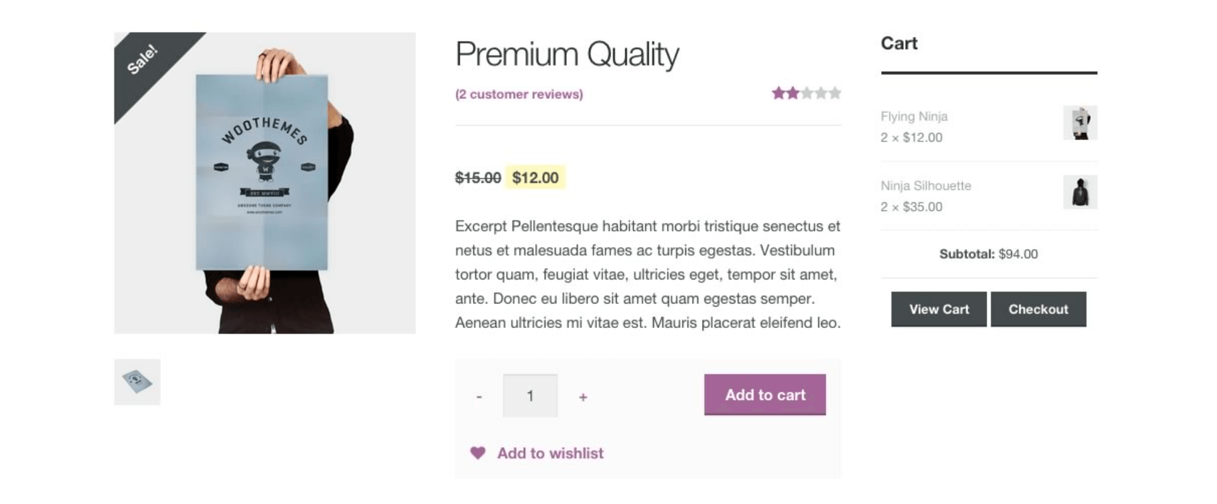Click the star rating icons
Screen dimensions: 1217x504
[x=806, y=93]
